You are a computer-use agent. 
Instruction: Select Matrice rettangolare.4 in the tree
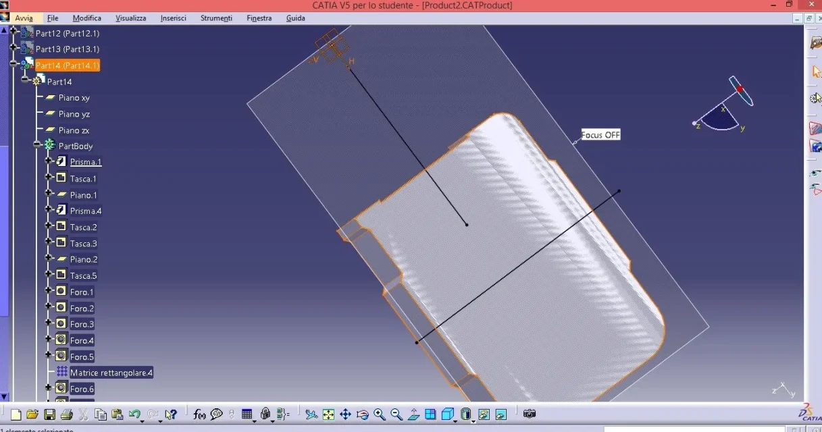point(111,373)
